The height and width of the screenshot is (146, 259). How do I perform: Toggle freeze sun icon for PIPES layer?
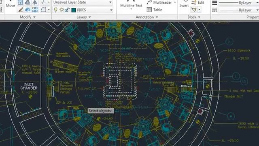tap(62, 10)
